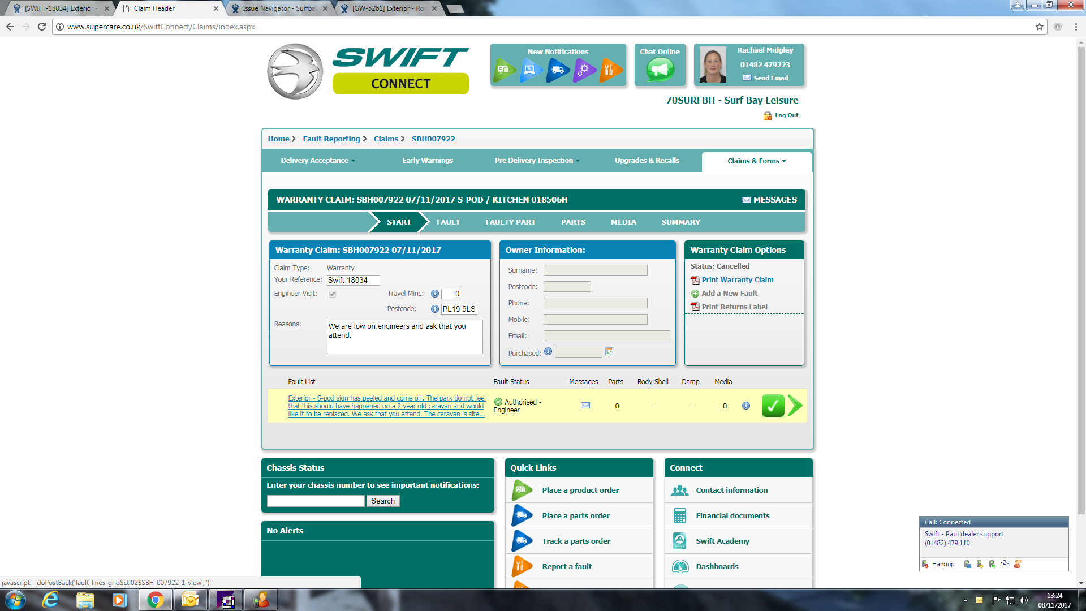This screenshot has width=1086, height=611.
Task: Click the green tick on fault row
Action: click(x=773, y=406)
